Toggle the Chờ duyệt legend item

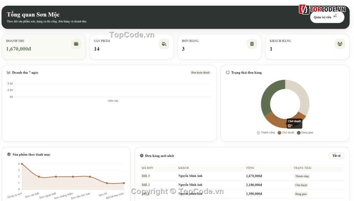(x=286, y=132)
